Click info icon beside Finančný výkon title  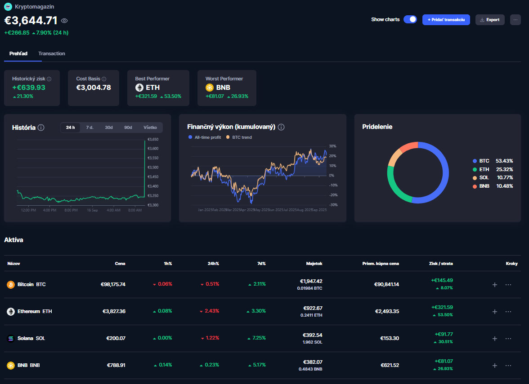281,127
